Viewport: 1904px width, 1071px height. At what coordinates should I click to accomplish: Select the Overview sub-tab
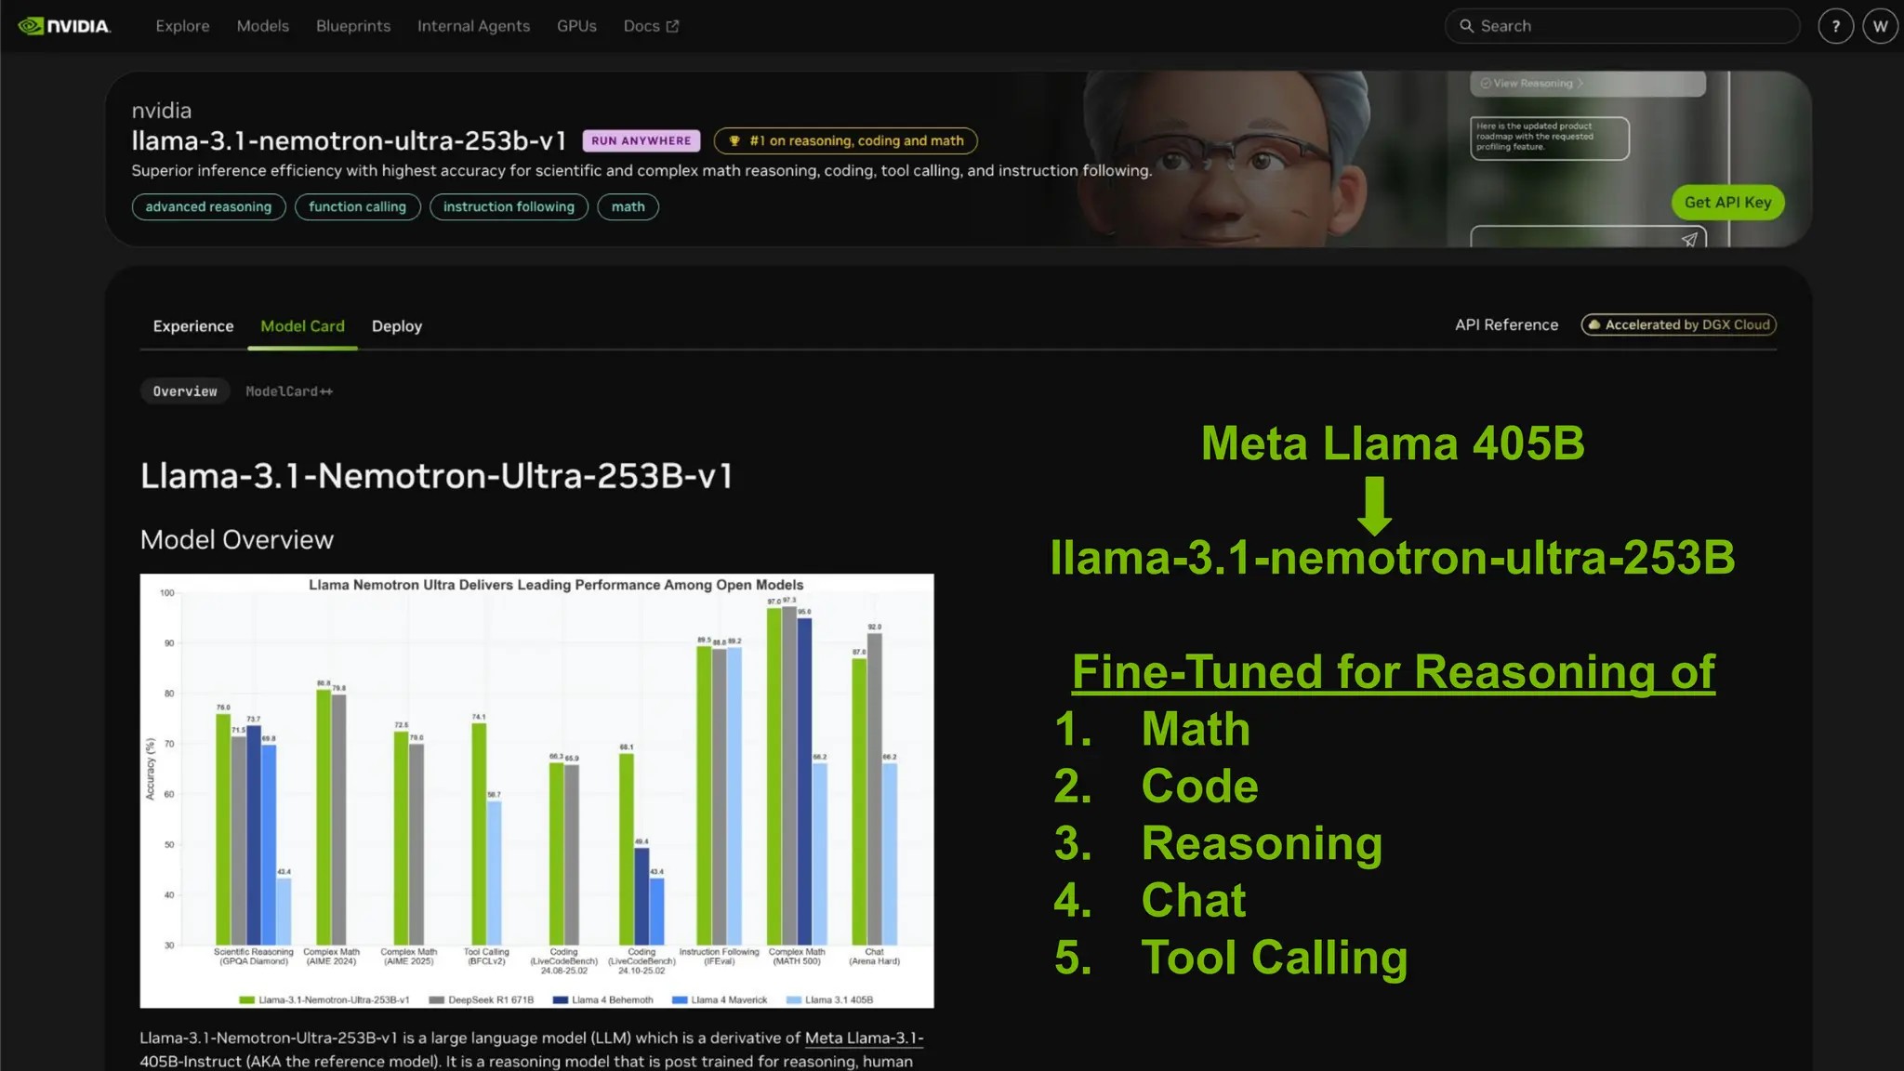point(185,391)
